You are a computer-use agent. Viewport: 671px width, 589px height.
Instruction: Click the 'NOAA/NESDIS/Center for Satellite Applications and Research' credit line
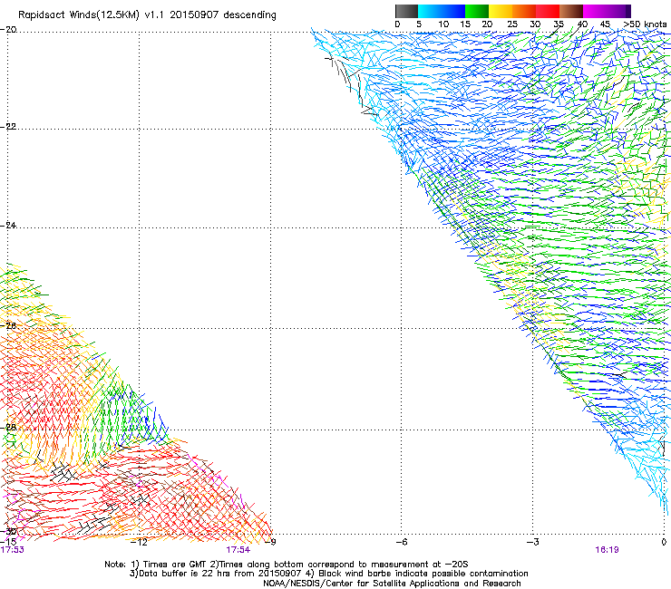click(x=392, y=584)
